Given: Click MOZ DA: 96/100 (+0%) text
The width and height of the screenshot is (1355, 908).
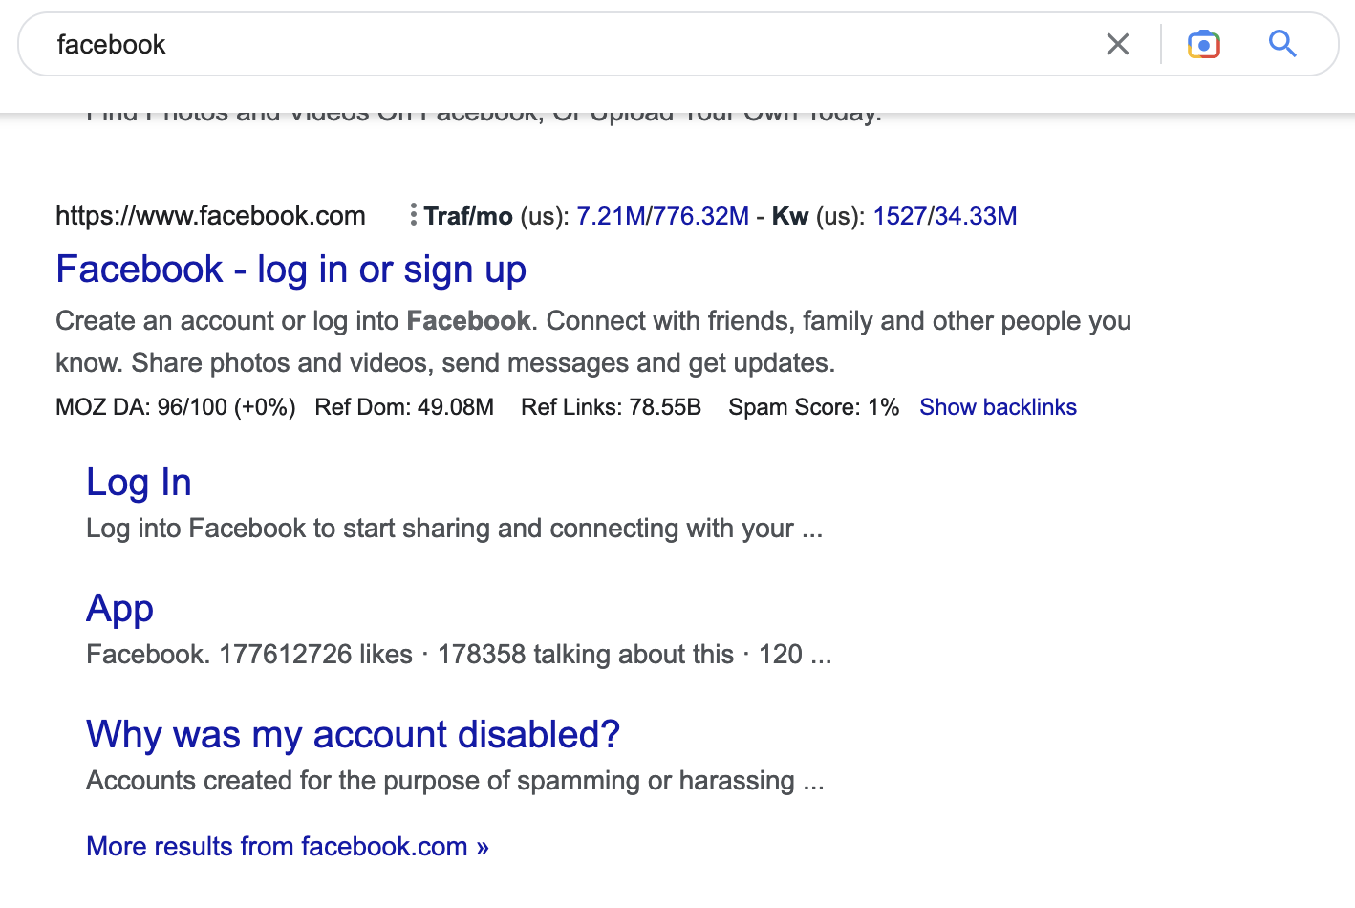Looking at the screenshot, I should click(176, 407).
